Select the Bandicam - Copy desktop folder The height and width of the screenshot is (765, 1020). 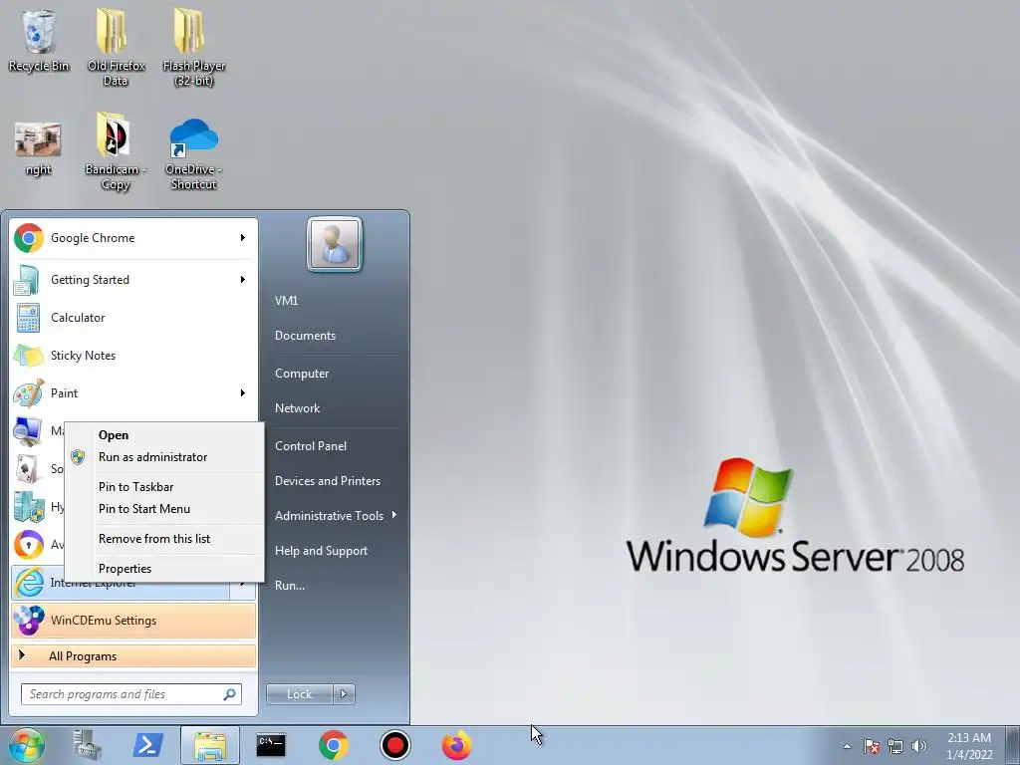[116, 151]
